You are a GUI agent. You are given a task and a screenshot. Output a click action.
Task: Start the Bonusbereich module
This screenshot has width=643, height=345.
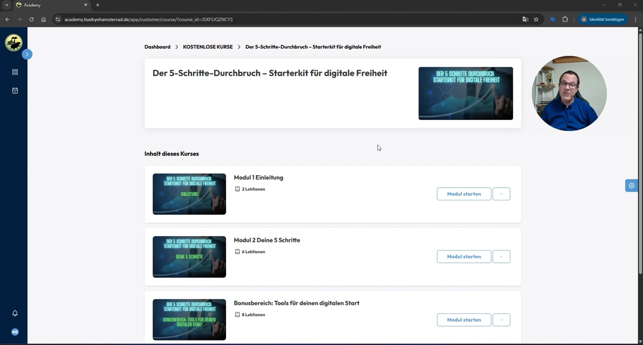464,320
